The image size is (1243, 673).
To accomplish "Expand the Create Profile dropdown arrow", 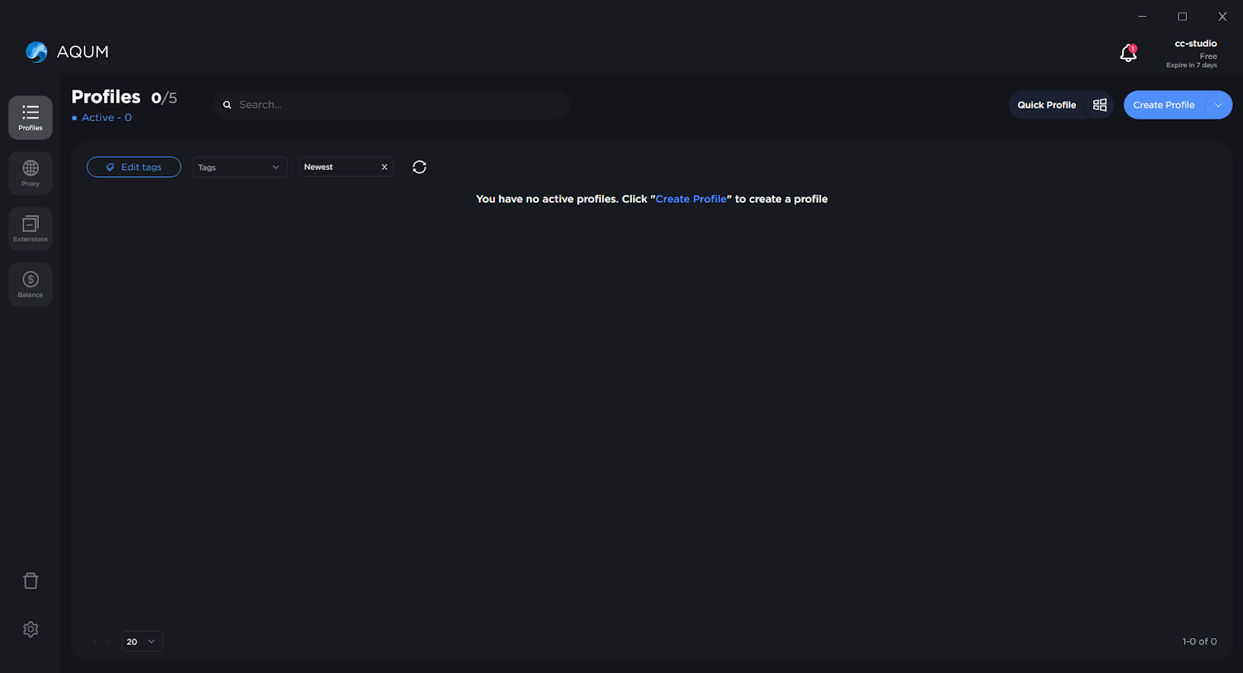I will [1218, 105].
